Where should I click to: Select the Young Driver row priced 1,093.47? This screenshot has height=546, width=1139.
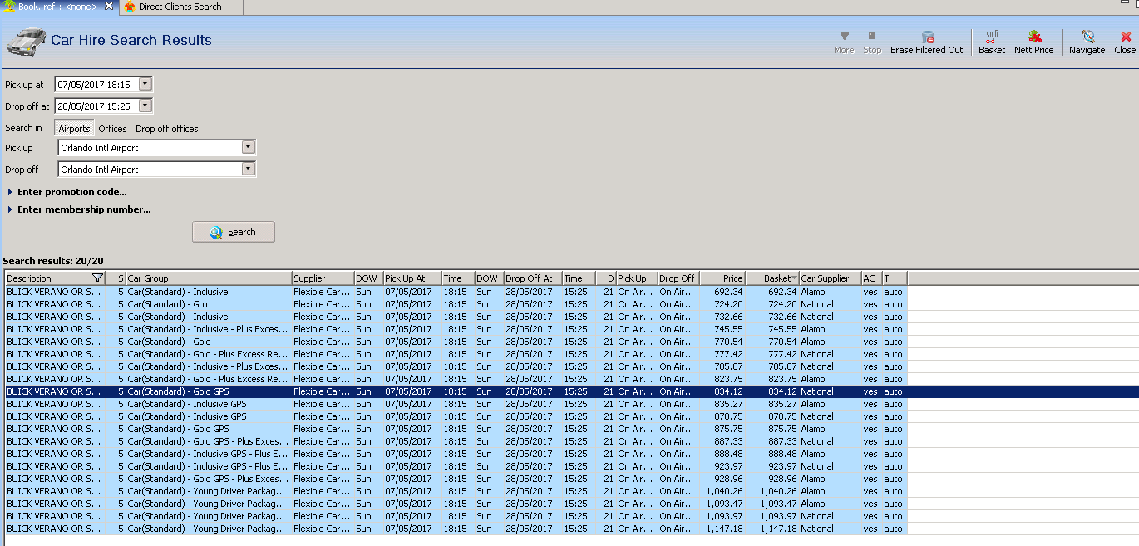tap(456, 504)
